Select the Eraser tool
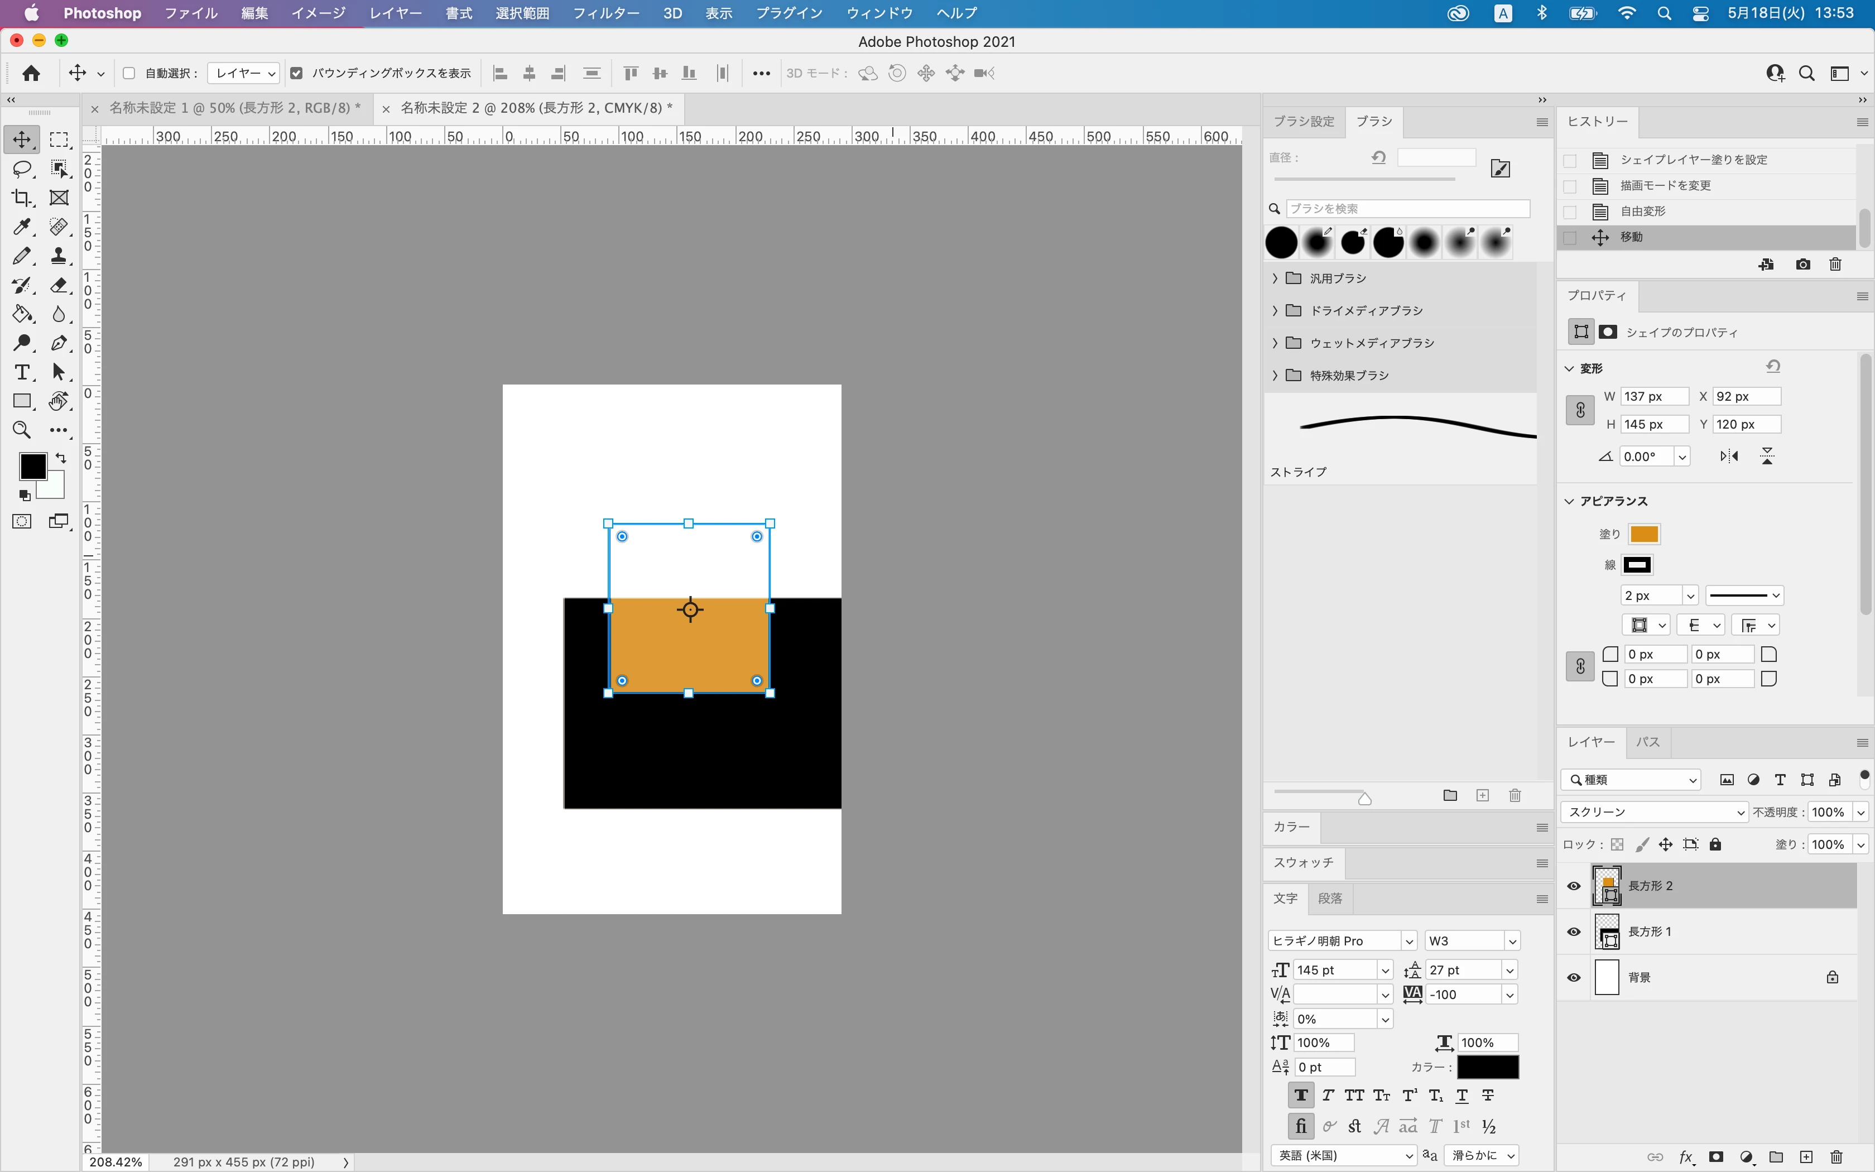1875x1172 pixels. [59, 285]
